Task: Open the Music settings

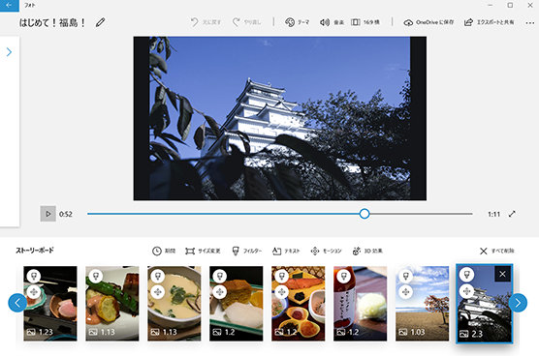Action: pos(332,22)
